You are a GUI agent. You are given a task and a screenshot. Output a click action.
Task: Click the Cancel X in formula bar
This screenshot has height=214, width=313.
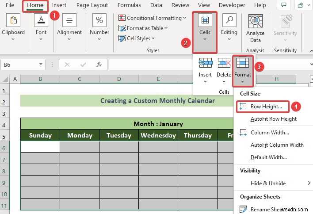(x=67, y=65)
